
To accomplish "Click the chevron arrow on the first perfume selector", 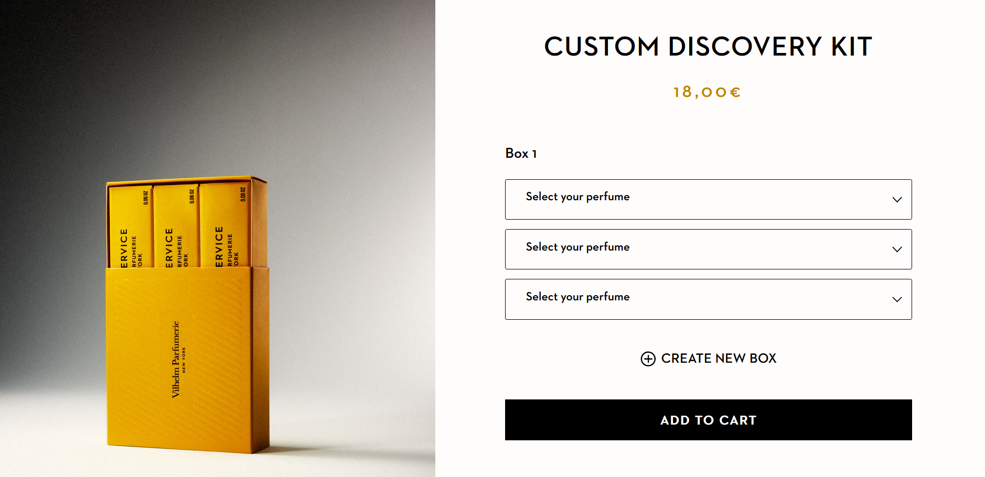I will [x=897, y=200].
